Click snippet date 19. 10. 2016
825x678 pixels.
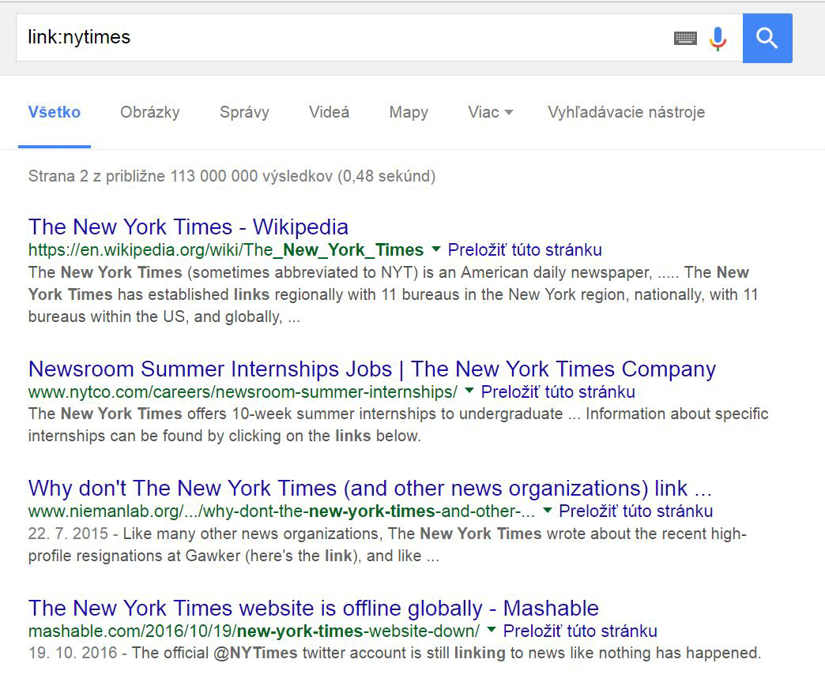coord(73,653)
